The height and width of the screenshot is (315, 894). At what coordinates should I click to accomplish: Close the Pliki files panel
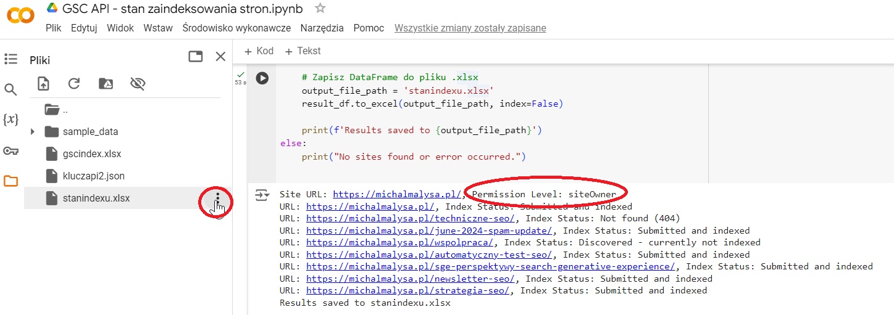220,57
